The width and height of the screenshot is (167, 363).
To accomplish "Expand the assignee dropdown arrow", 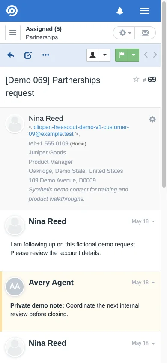I will point(105,55).
